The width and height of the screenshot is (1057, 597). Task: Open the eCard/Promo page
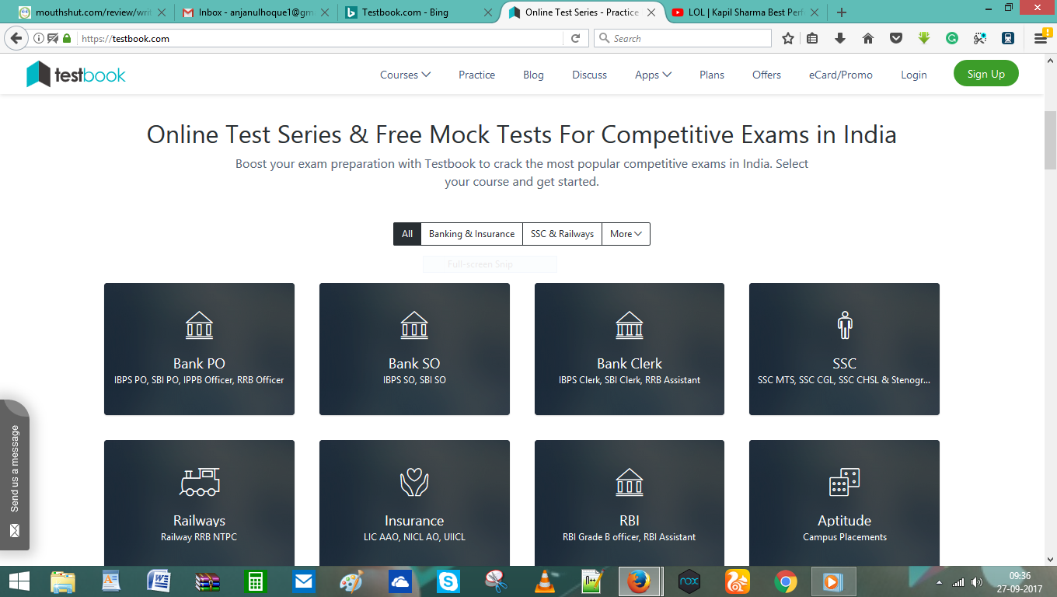tap(840, 75)
